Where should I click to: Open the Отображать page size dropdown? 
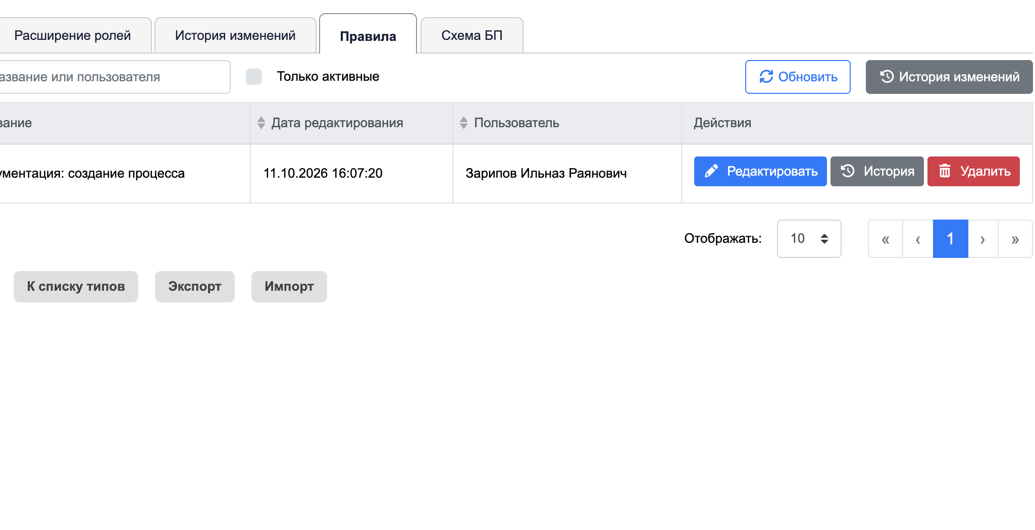pos(809,239)
